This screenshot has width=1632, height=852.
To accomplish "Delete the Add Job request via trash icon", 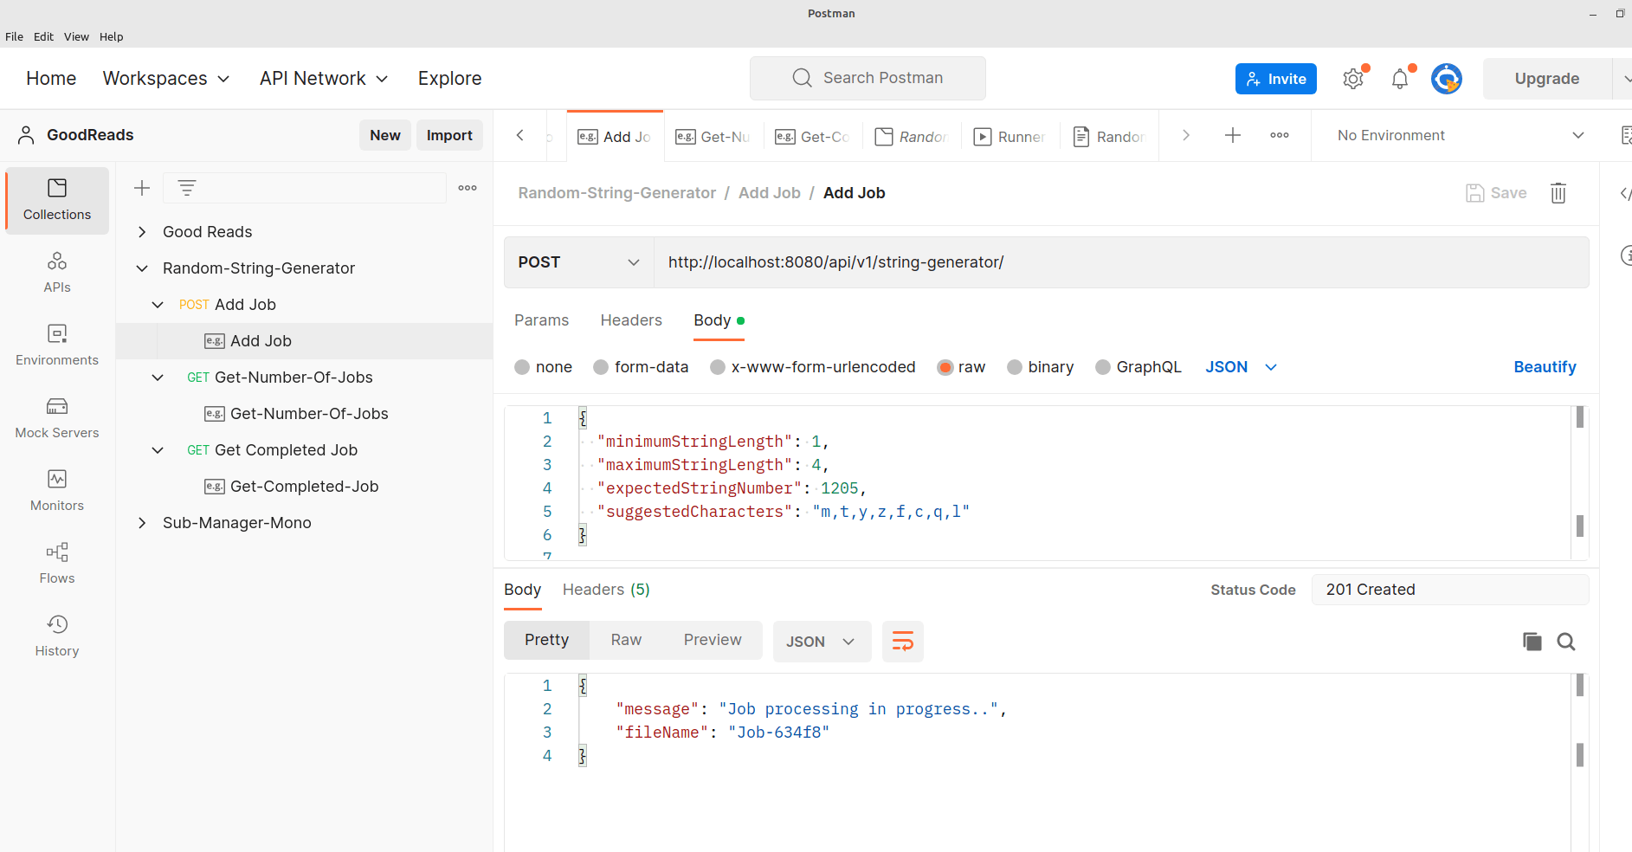I will 1558,193.
